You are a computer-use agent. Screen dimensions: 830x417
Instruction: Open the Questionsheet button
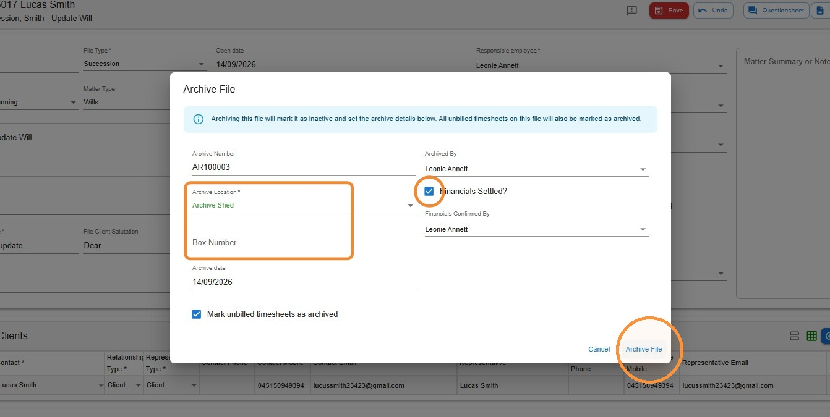776,11
